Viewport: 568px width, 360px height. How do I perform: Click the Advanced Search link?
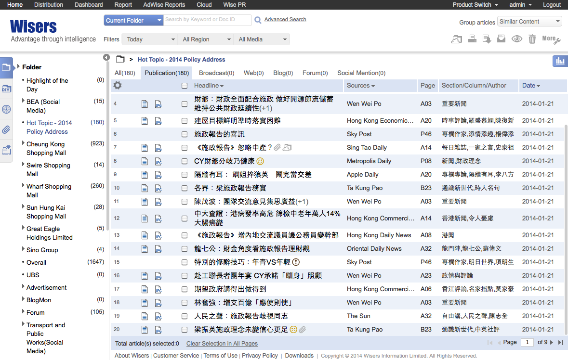pyautogui.click(x=285, y=20)
